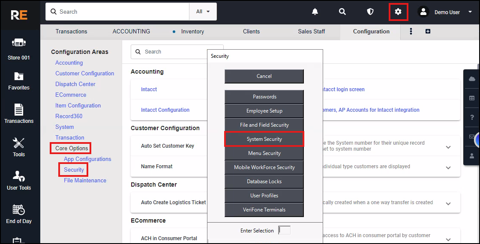Open the three-dot tab overflow menu
Image resolution: width=480 pixels, height=244 pixels.
click(411, 31)
